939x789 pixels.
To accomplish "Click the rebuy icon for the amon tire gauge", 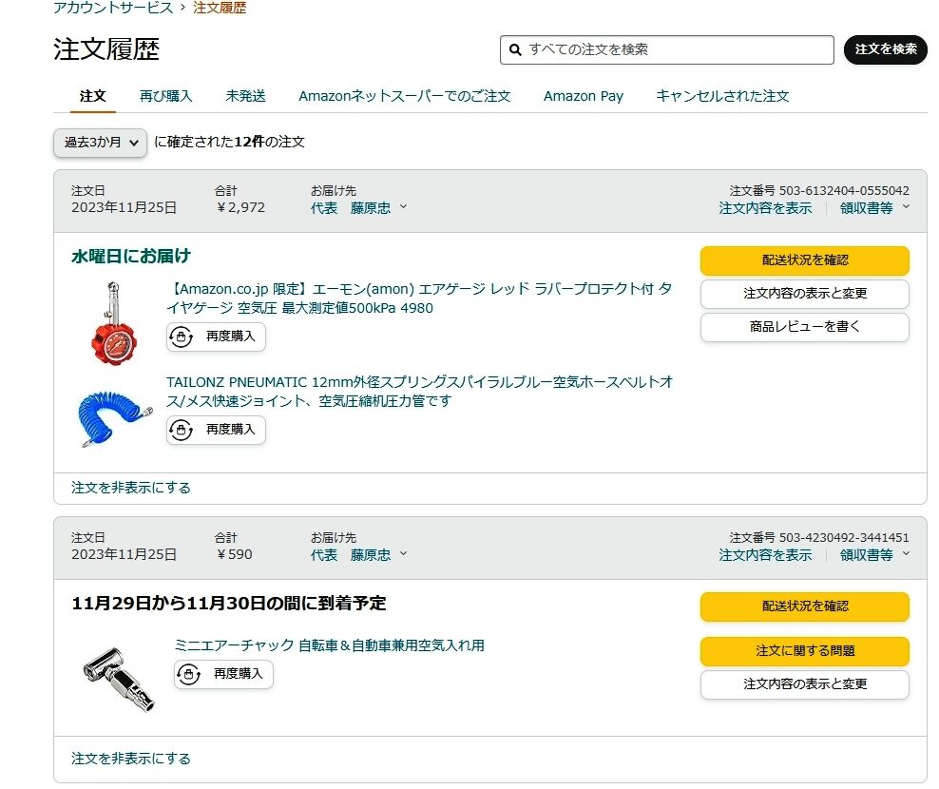I will [182, 337].
